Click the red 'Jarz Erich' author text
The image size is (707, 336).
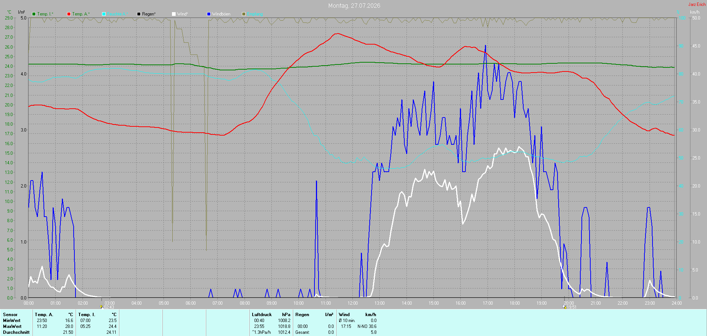click(x=697, y=4)
